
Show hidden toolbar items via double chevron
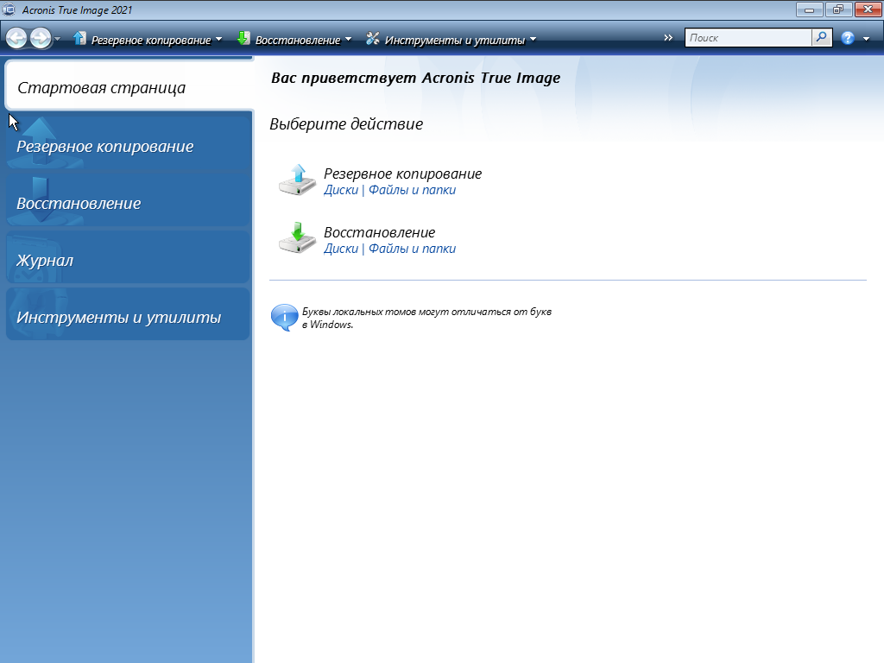(668, 38)
